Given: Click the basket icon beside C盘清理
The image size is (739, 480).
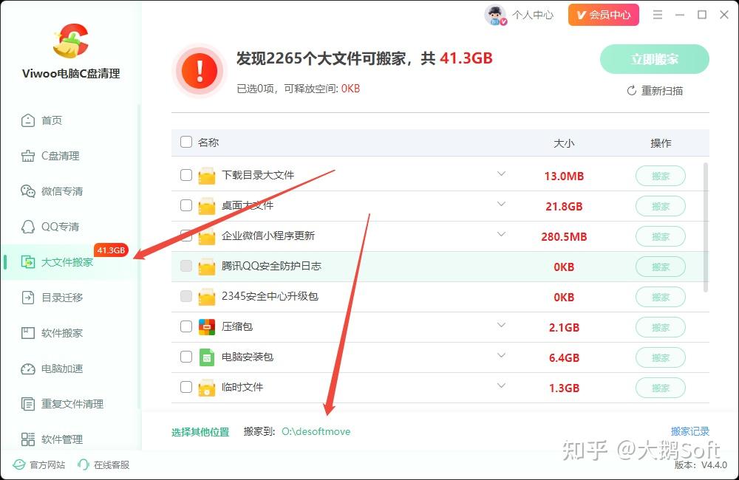Looking at the screenshot, I should [28, 156].
